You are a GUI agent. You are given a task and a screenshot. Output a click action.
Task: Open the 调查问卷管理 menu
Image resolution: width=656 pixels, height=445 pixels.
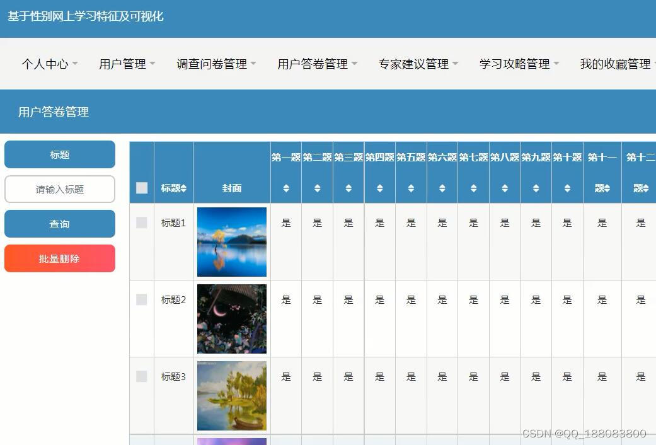tap(216, 64)
